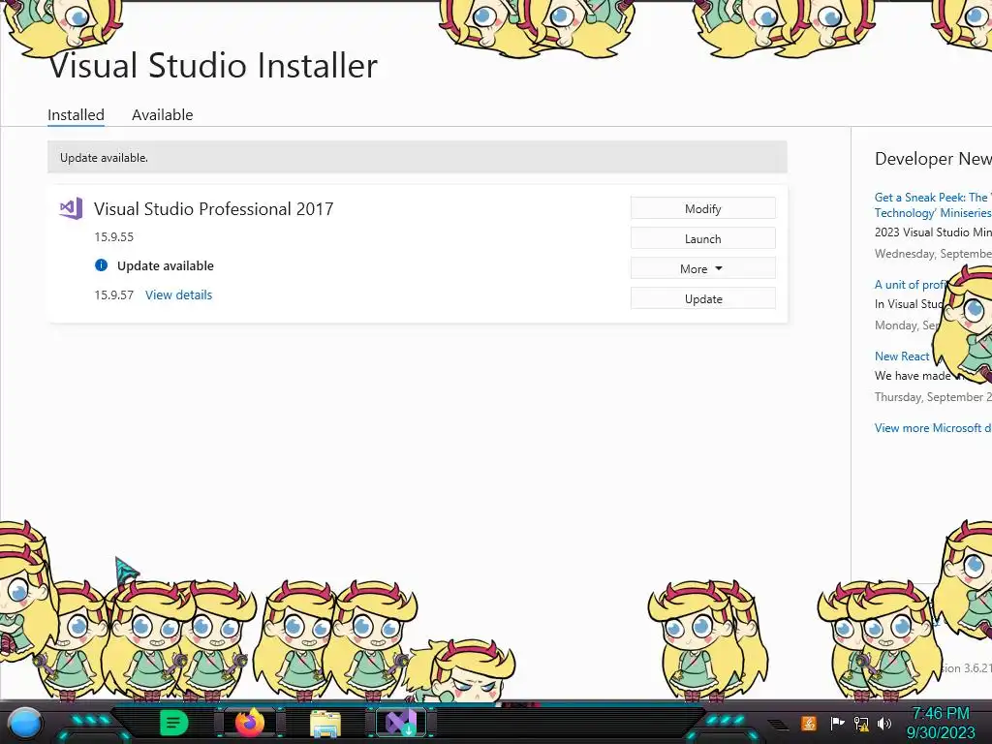Click the Java update tray icon
The height and width of the screenshot is (744, 992).
tap(809, 723)
